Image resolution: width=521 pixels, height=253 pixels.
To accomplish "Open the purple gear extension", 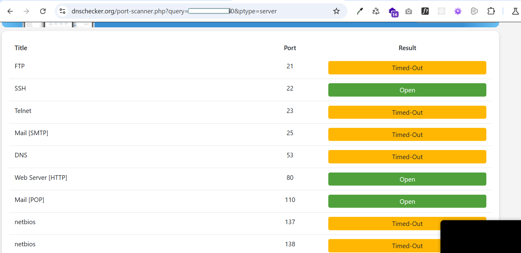I will click(x=458, y=11).
